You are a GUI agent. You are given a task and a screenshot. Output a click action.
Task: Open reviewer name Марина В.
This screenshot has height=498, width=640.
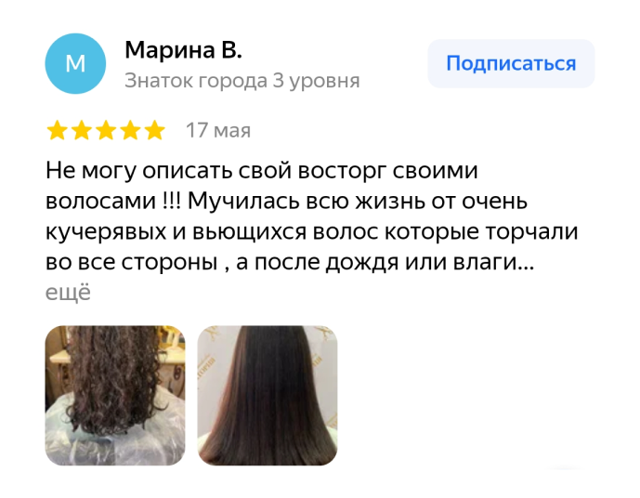pyautogui.click(x=183, y=50)
